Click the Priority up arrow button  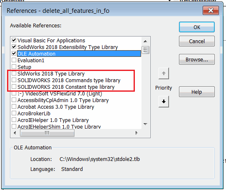[x=164, y=73]
